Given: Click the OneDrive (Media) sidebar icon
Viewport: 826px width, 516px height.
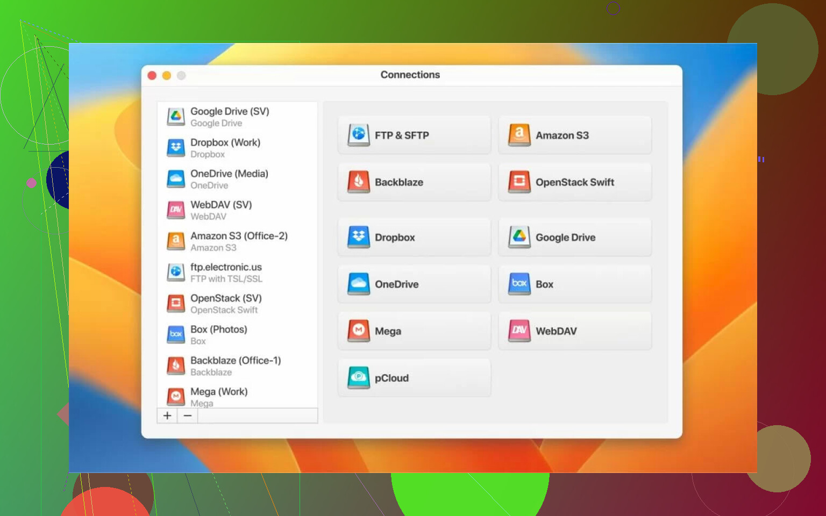Looking at the screenshot, I should point(176,179).
